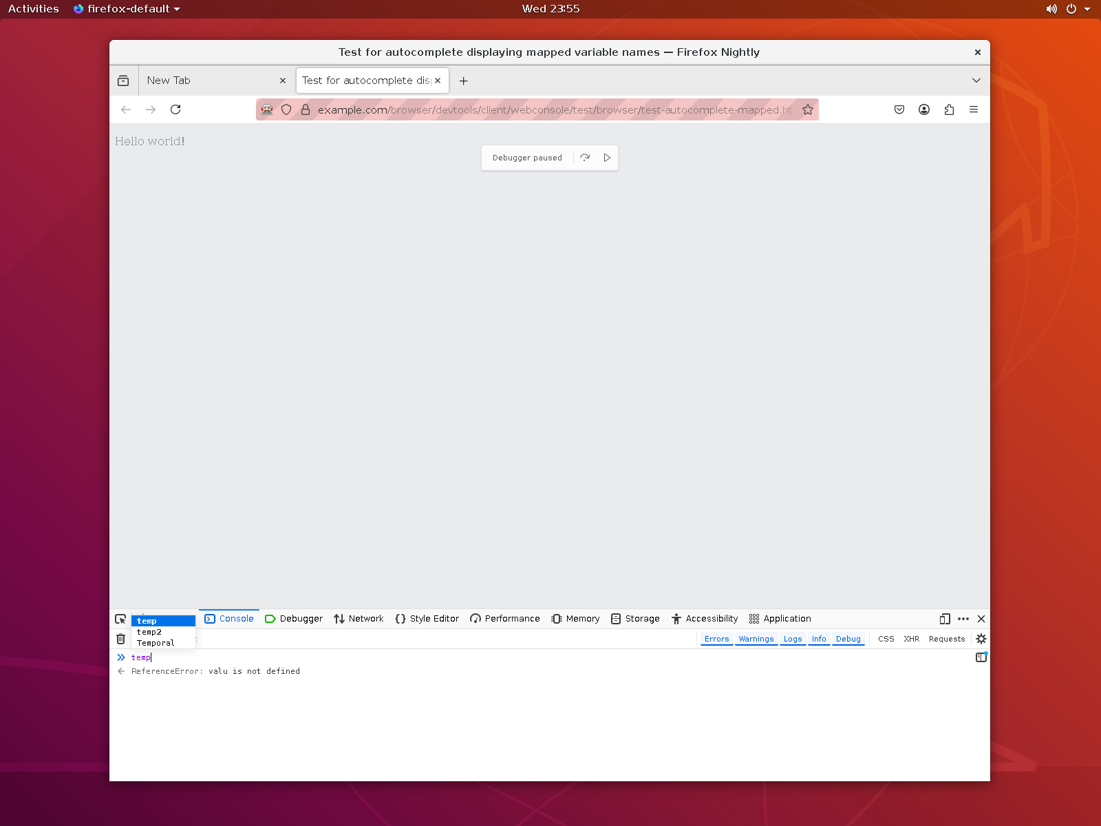This screenshot has width=1101, height=826.
Task: Clear console output with trash icon
Action: pos(120,639)
